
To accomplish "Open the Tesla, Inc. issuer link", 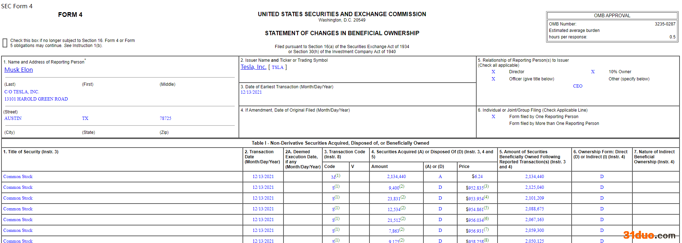I will [x=253, y=67].
